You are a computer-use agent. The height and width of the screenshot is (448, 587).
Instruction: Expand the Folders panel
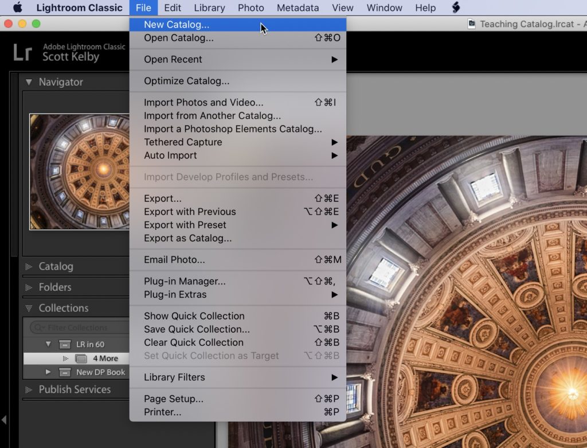[x=29, y=287]
